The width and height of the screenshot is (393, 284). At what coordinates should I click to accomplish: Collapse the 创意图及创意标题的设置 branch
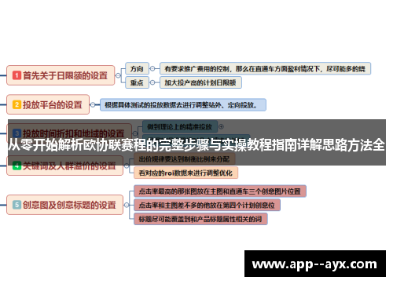point(127,205)
